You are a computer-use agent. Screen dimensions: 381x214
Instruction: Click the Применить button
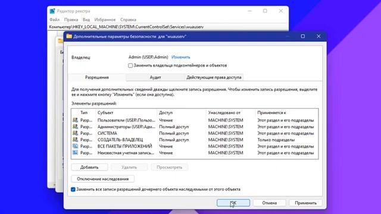(305, 203)
